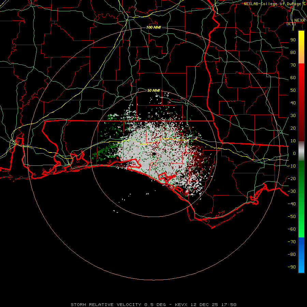Select the positive 50 value on the velocity scale
The height and width of the screenshot is (307, 307).
[293, 90]
